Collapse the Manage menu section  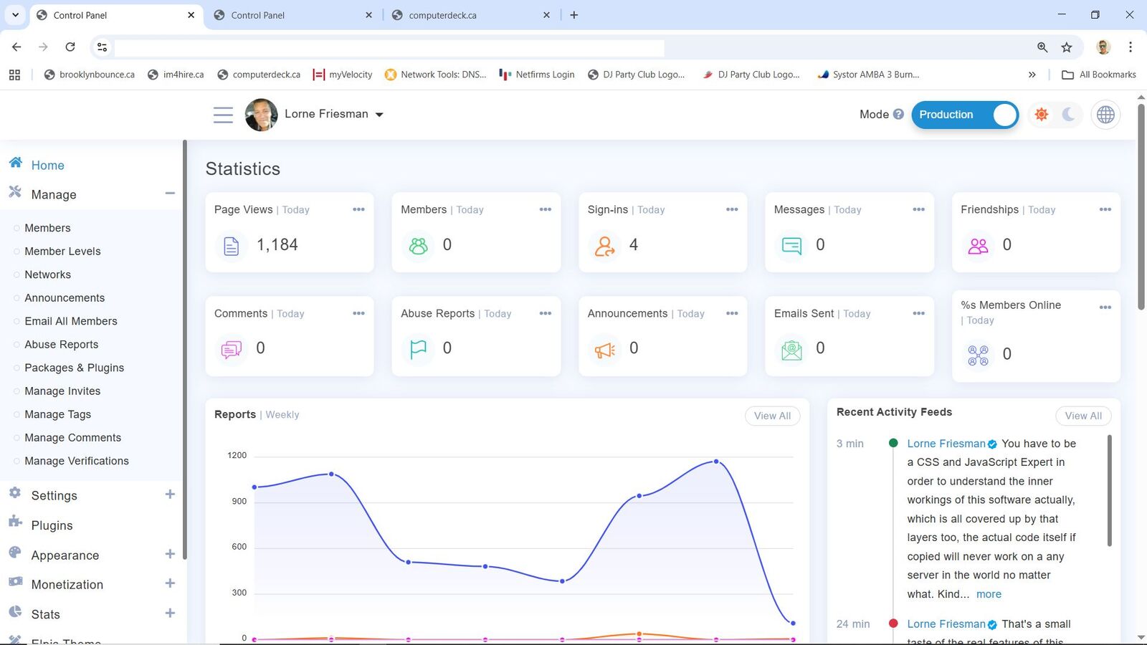(x=170, y=193)
